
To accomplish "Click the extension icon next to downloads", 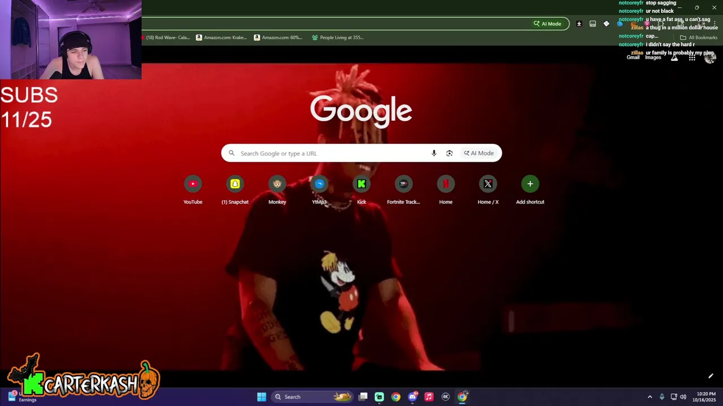I will coord(593,24).
